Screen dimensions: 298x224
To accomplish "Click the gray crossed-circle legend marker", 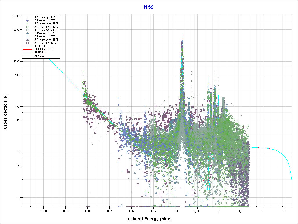I will pyautogui.click(x=27, y=30).
